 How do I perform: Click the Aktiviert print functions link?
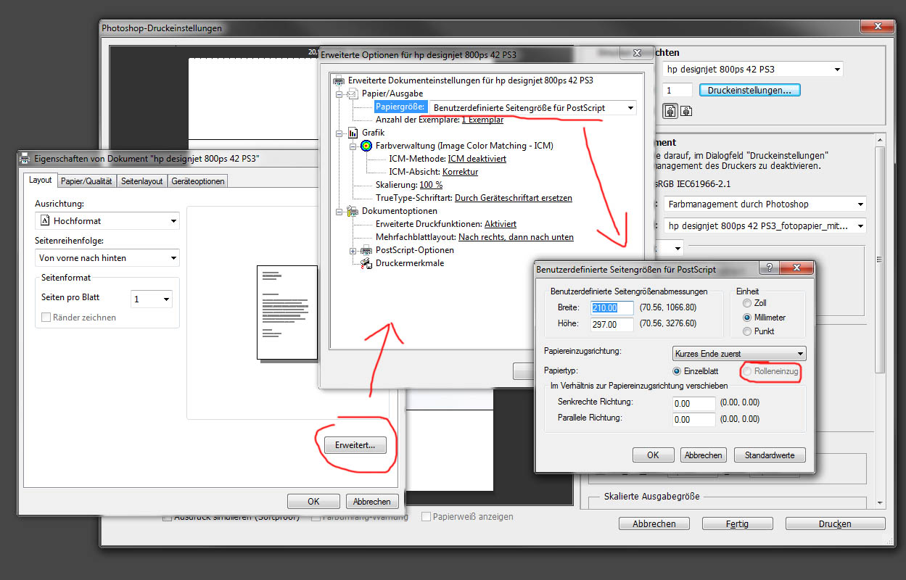pyautogui.click(x=501, y=224)
